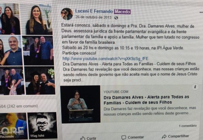Click the Compartilhar arrow icon
This screenshot has height=140, width=203.
point(164,137)
